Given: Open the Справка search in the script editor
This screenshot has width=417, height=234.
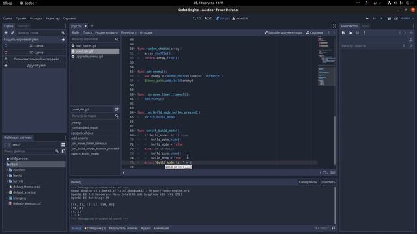Looking at the screenshot, I should (x=314, y=33).
